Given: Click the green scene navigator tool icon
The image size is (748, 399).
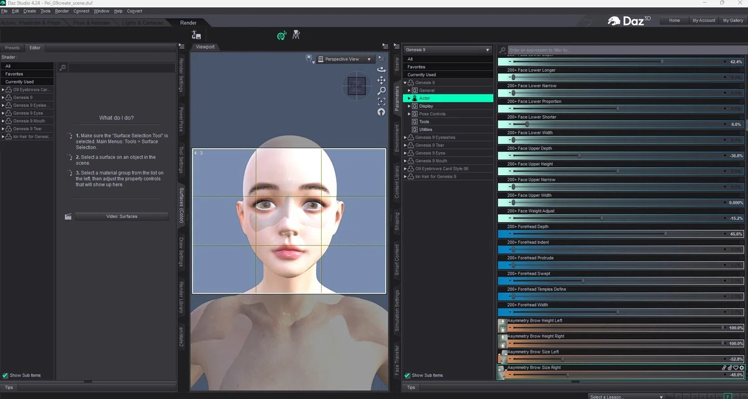Looking at the screenshot, I should coord(282,36).
